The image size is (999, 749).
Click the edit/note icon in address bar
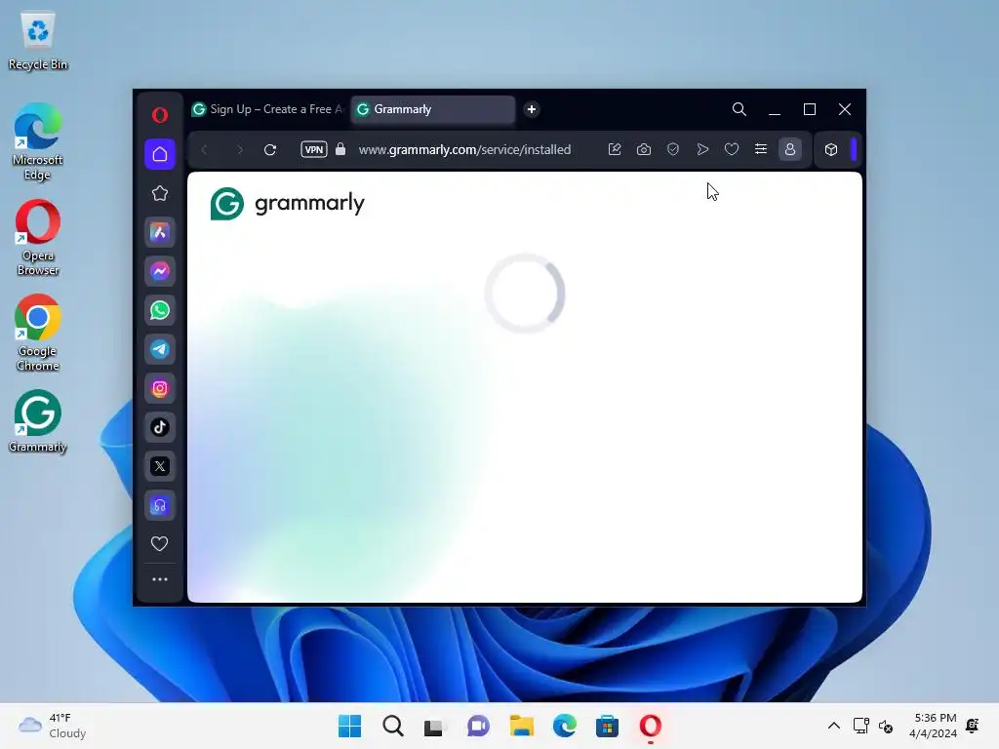(x=615, y=149)
